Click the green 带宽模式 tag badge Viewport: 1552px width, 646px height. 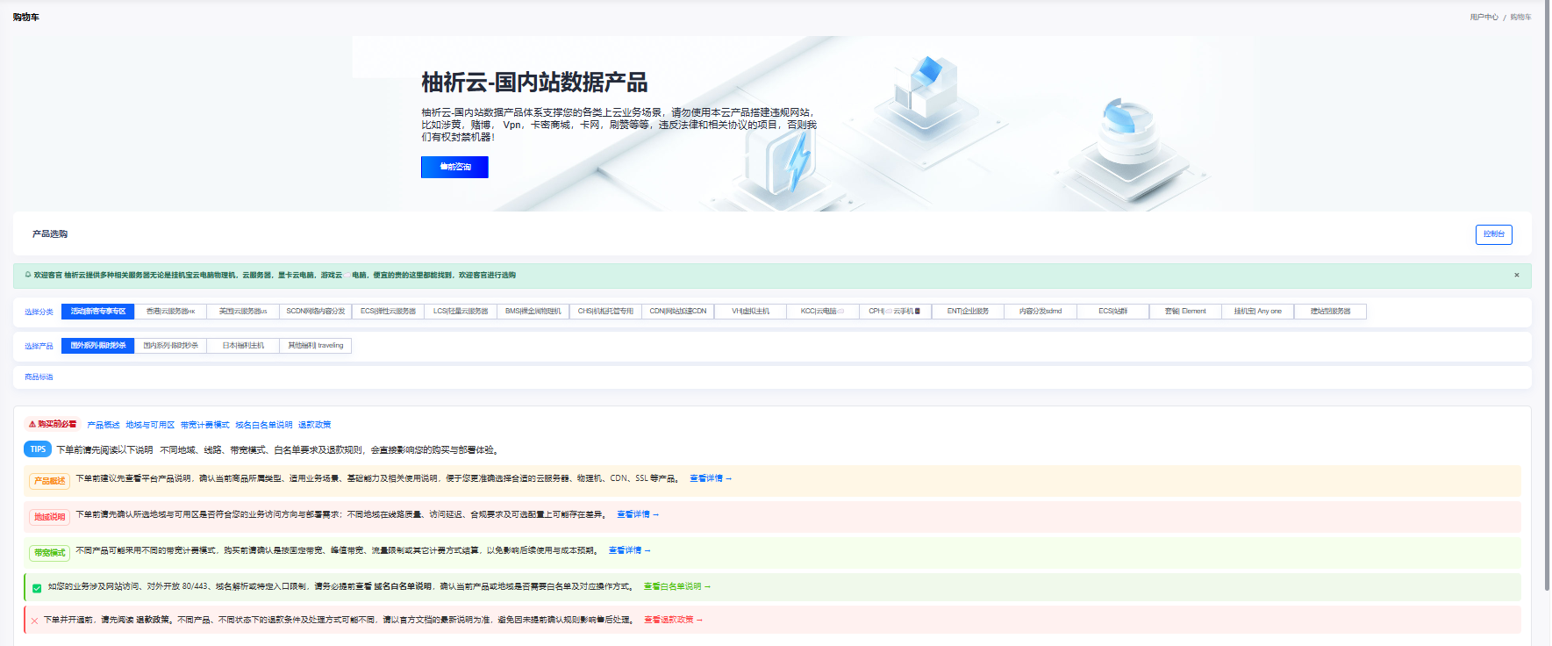(50, 553)
